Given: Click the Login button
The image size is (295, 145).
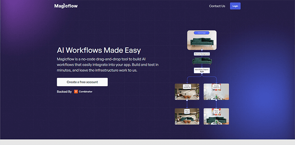Looking at the screenshot, I should [x=235, y=6].
